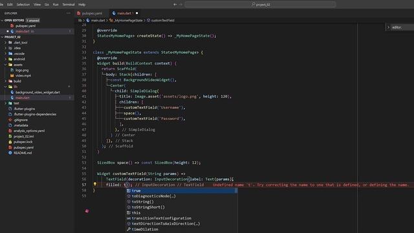Collapse the lib folder

[16, 87]
